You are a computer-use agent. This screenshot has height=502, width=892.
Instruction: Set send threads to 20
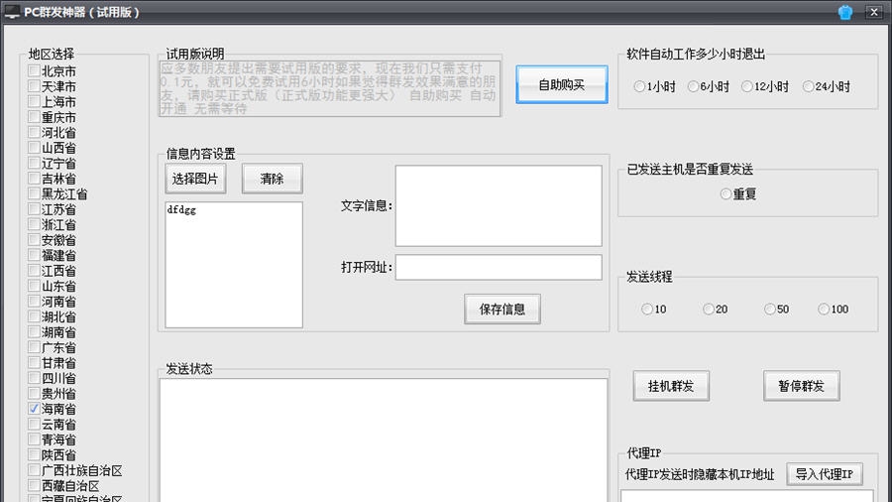tap(709, 310)
